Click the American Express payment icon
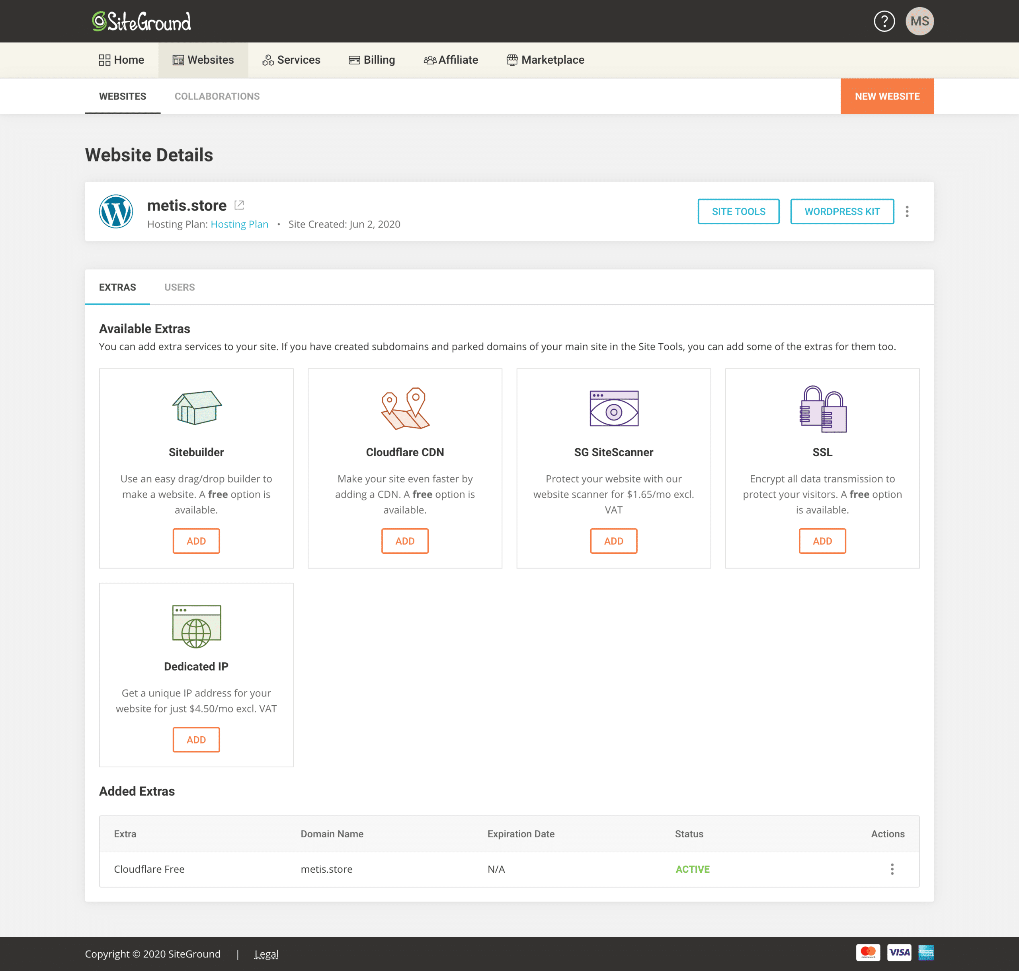 tap(926, 952)
